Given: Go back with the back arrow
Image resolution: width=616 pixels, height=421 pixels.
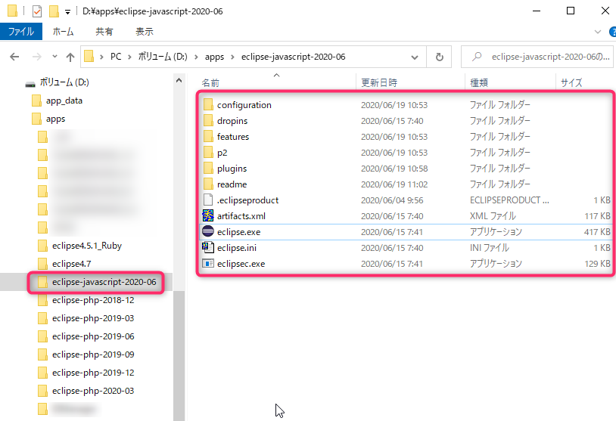Looking at the screenshot, I should pos(14,57).
